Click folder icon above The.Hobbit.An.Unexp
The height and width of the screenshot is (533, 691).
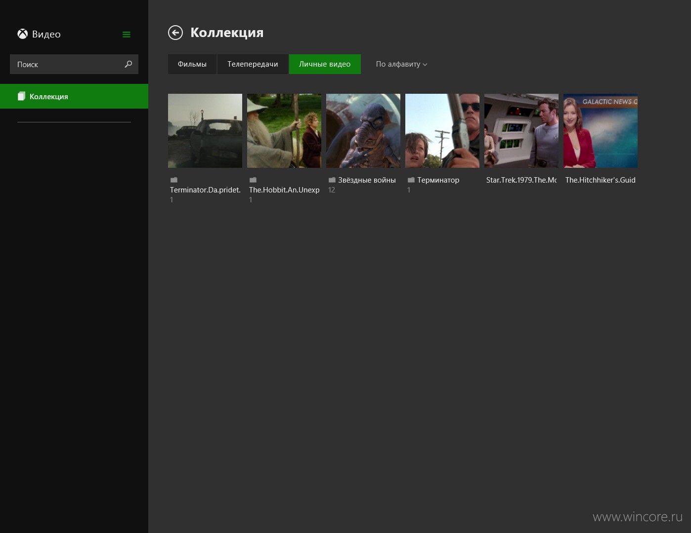pos(253,180)
